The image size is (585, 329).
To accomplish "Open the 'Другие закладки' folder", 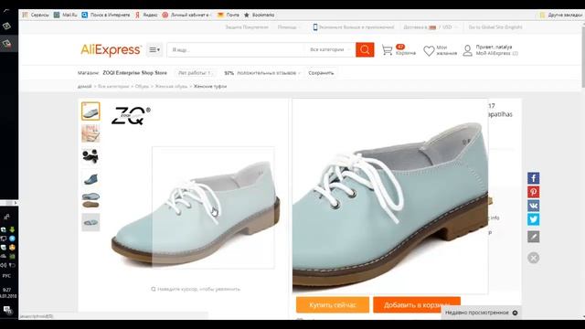I will coord(560,15).
